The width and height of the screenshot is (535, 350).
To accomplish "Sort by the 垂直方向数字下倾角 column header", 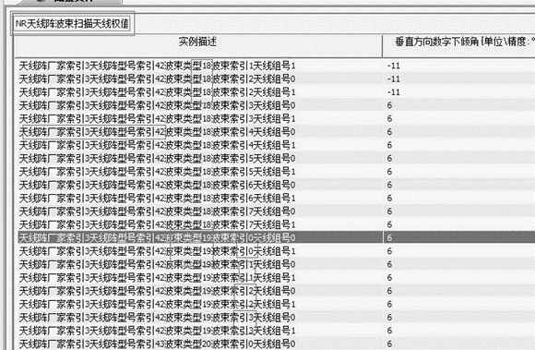I will tap(459, 46).
